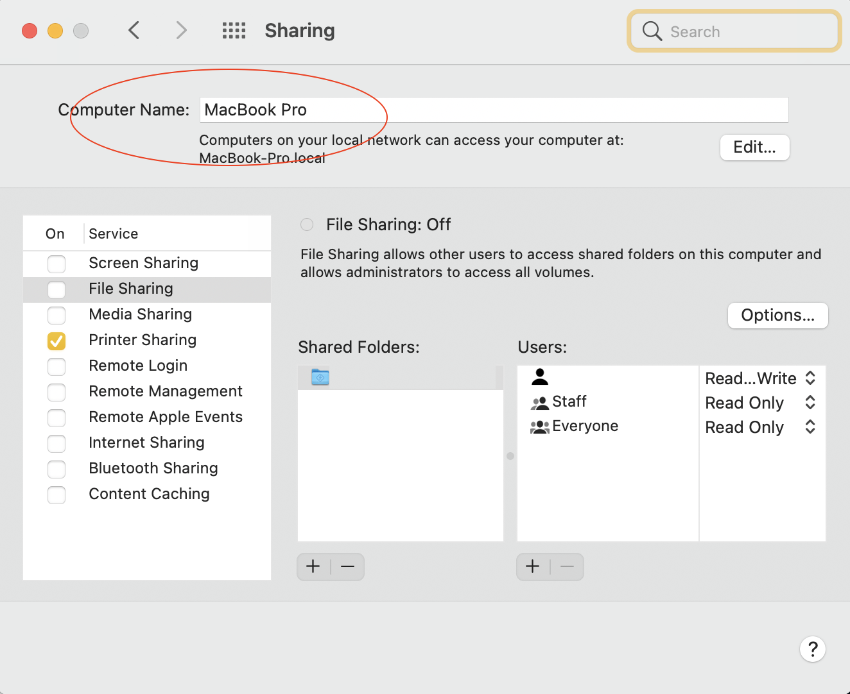Enable the Screen Sharing checkbox
Screen dimensions: 850x694
[56, 264]
